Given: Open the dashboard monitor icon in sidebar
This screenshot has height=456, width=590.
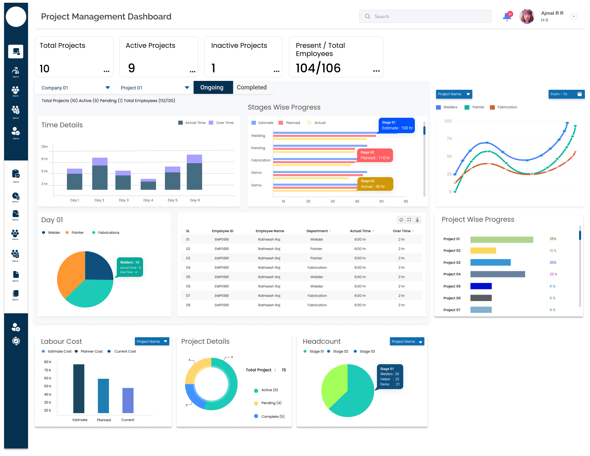Looking at the screenshot, I should (x=16, y=51).
